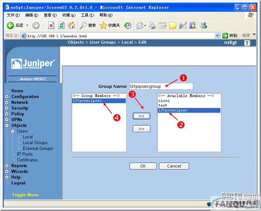The height and width of the screenshot is (211, 261).
Task: Open the 文件(F) File menu
Action: click(x=13, y=15)
